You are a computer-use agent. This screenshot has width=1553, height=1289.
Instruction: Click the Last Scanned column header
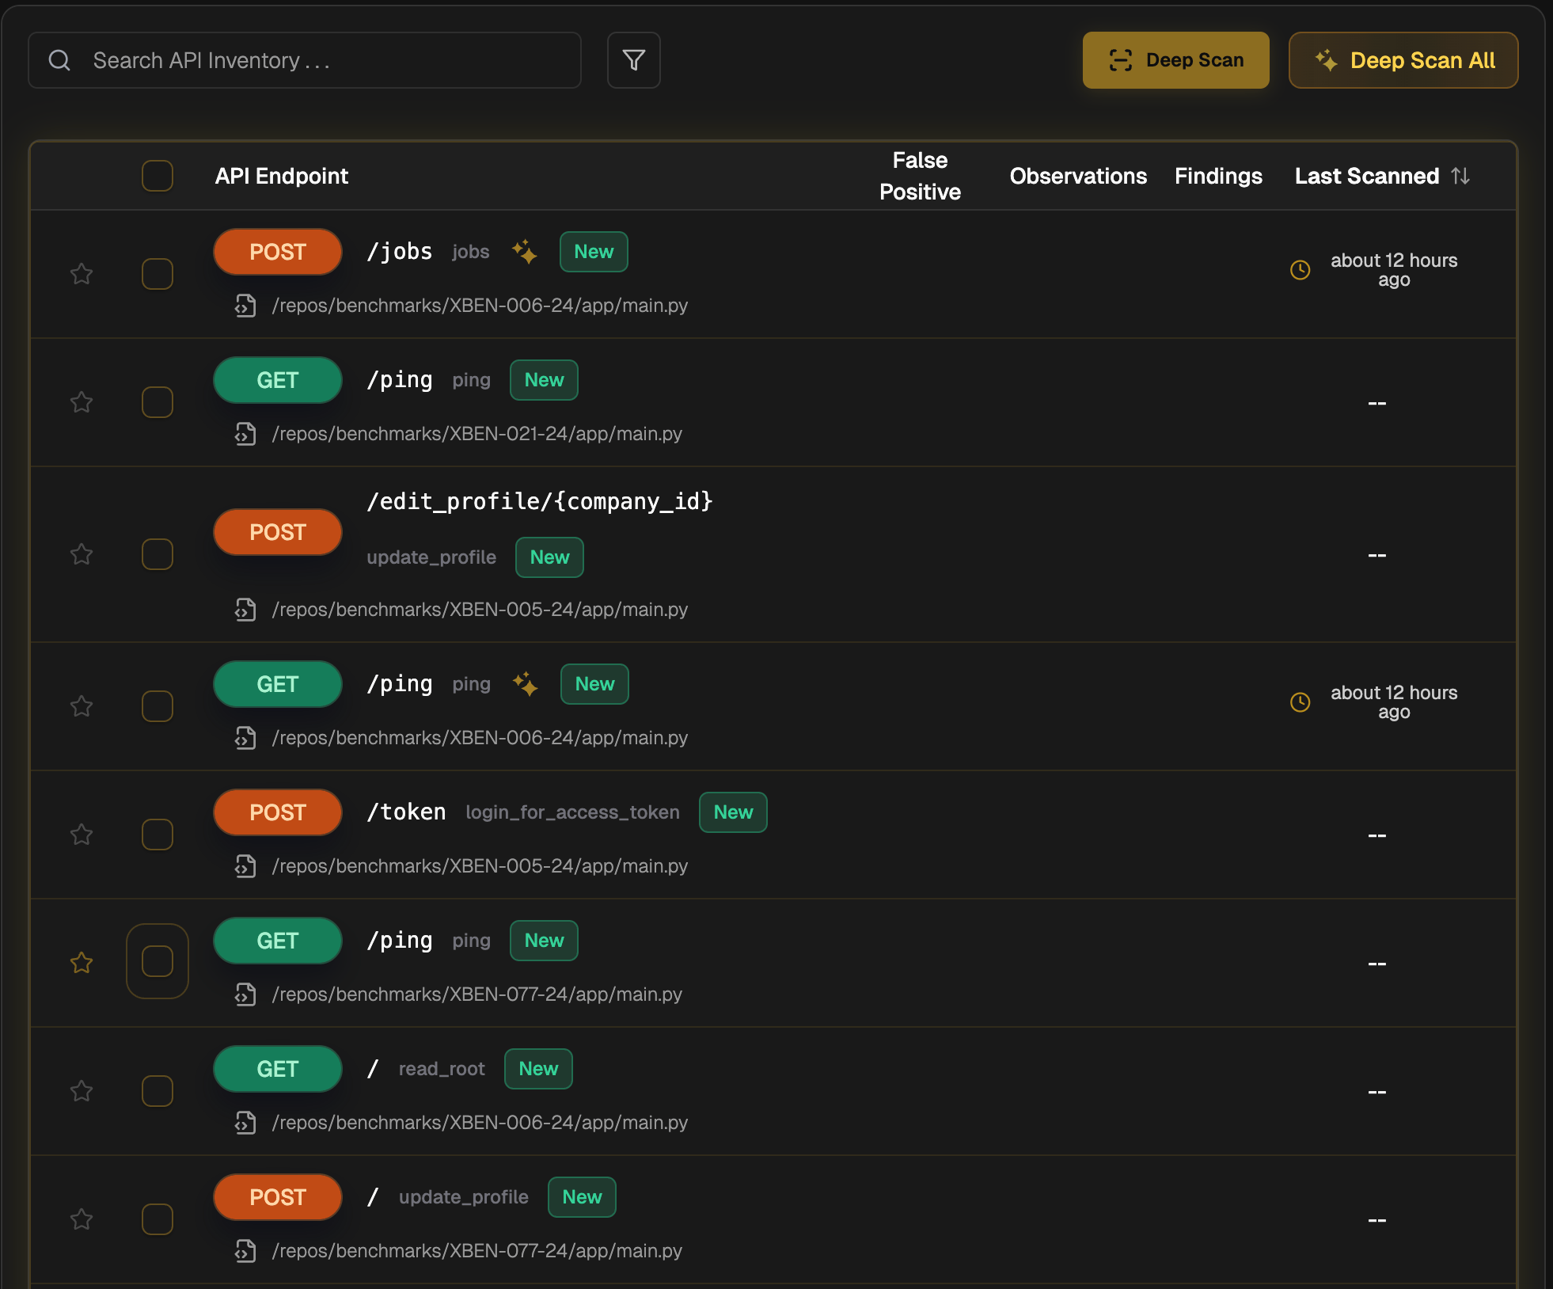1367,176
